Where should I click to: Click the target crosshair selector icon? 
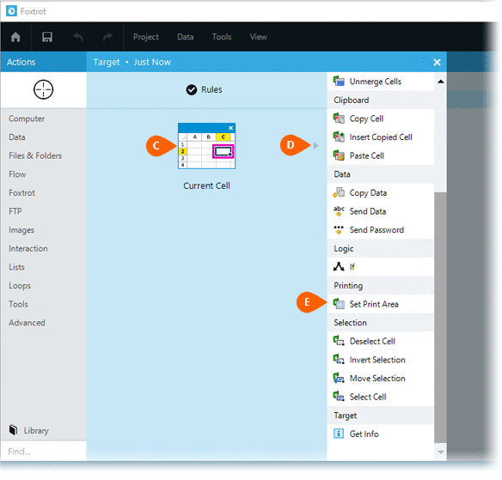43,89
